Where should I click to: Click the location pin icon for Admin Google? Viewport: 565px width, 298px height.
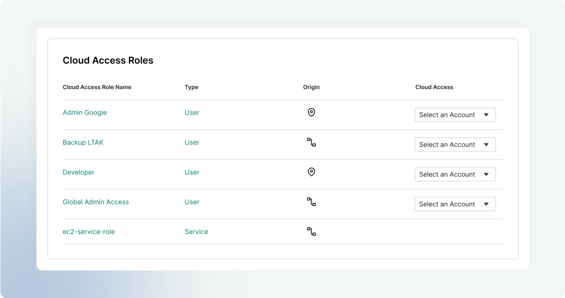coord(311,112)
